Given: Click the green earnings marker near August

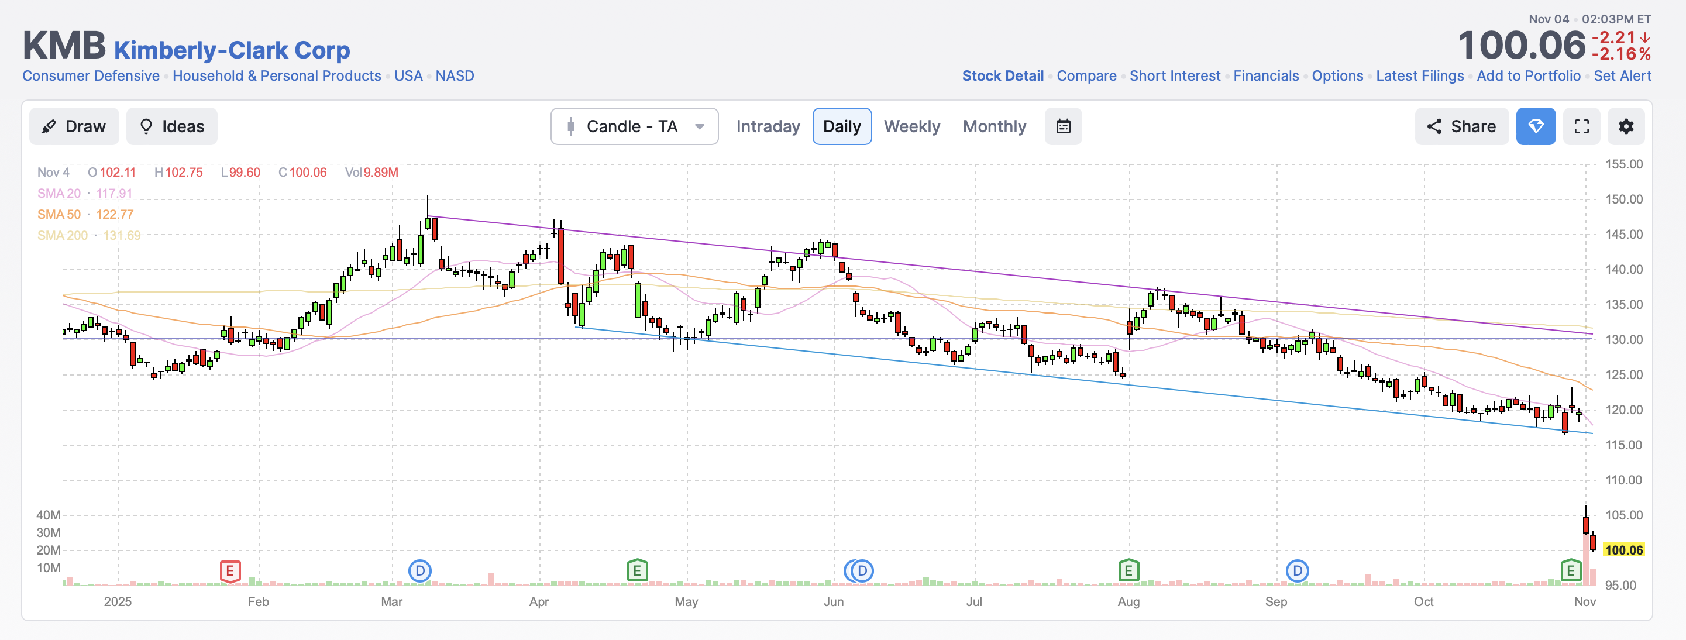Looking at the screenshot, I should [x=1128, y=570].
